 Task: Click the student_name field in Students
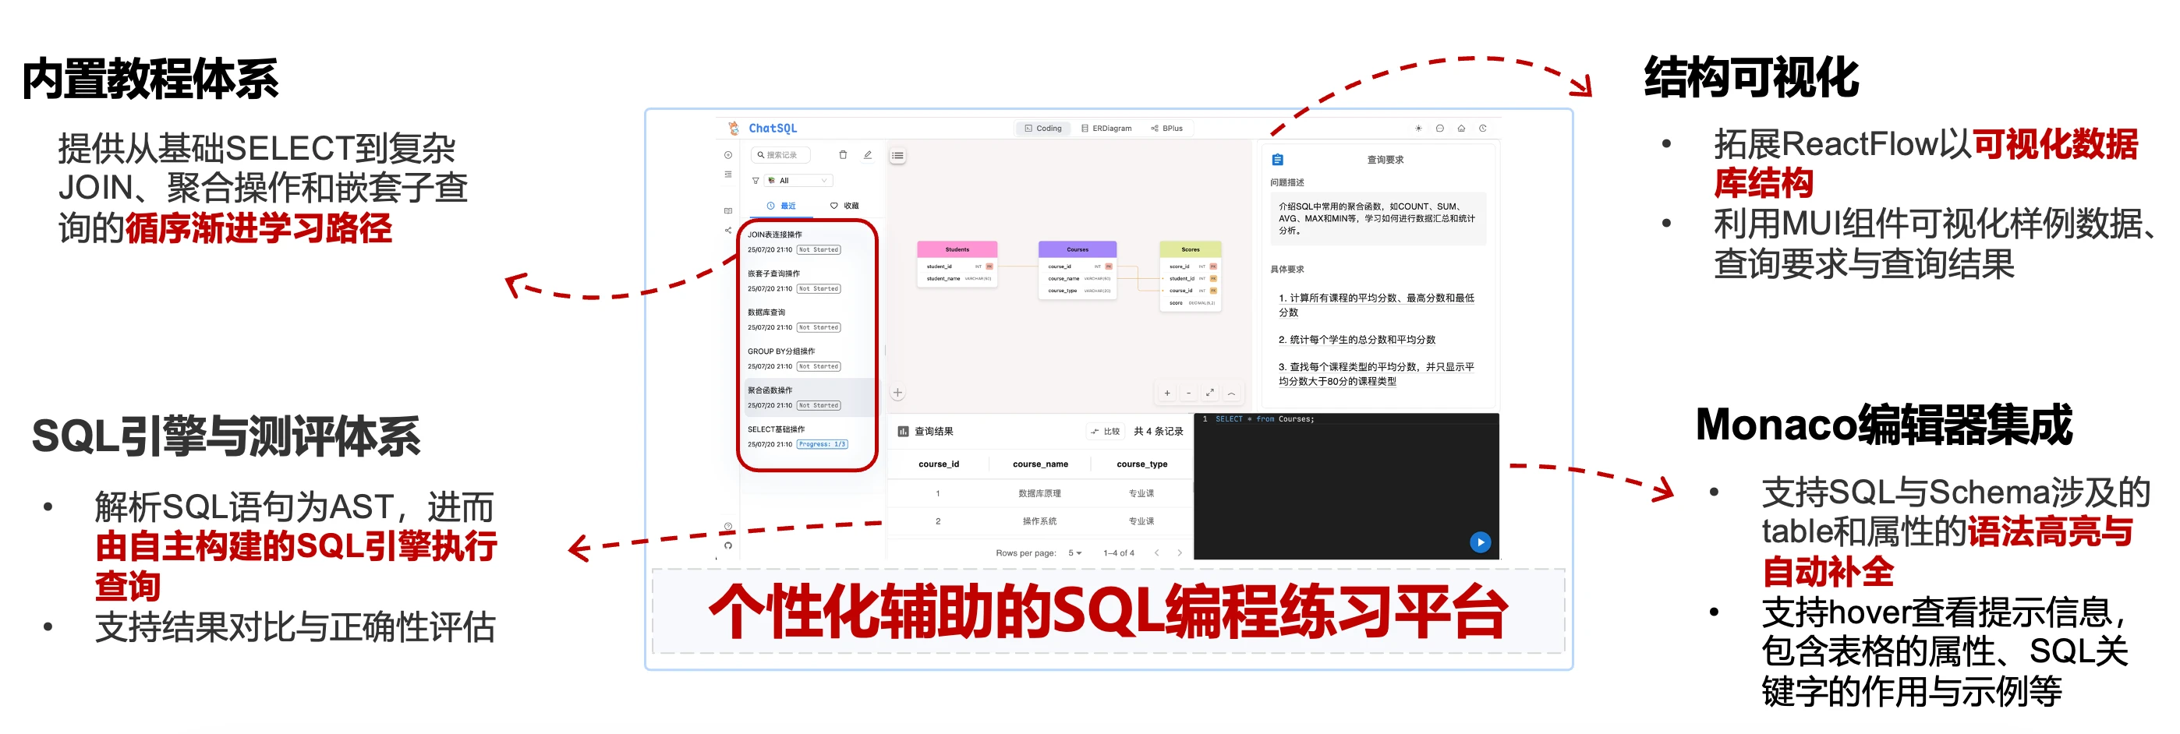957,278
